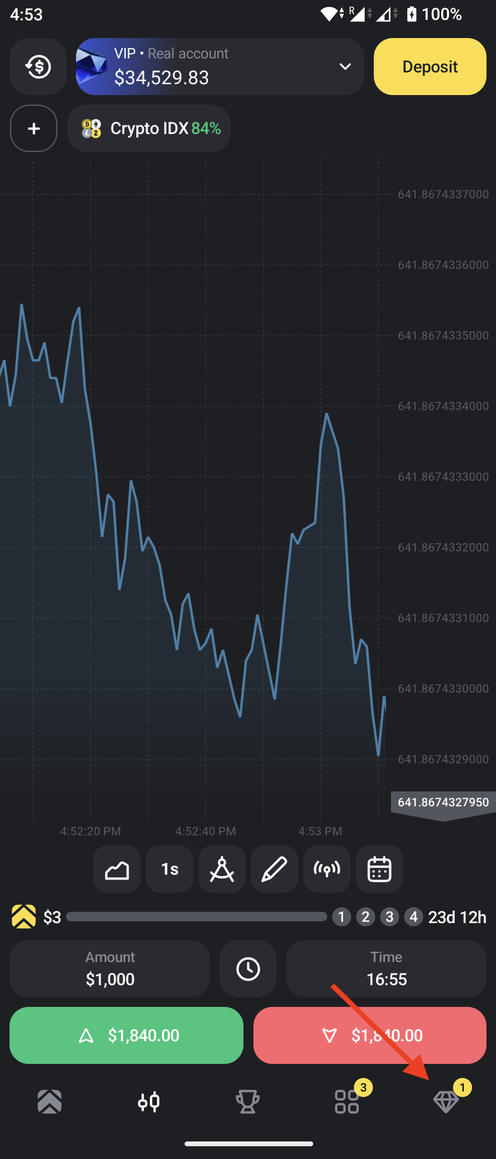Tap the 4:52:40 PM time axis label
The image size is (496, 1159).
[205, 831]
